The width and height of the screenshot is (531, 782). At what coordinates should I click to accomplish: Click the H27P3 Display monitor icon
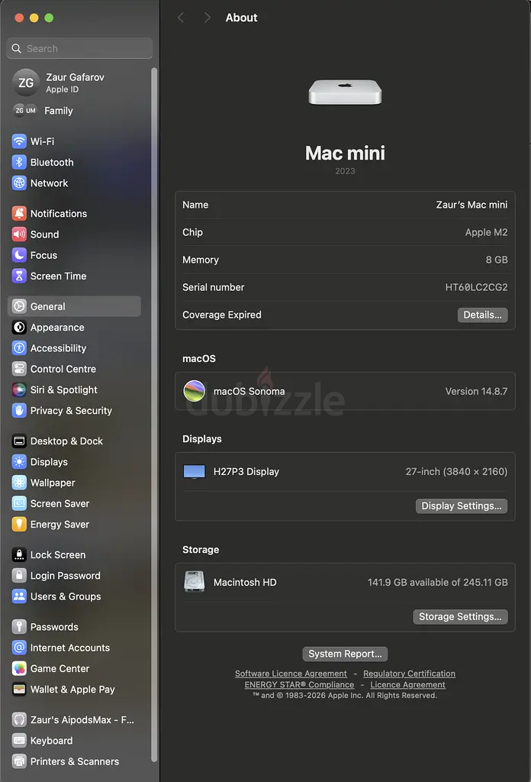coord(195,472)
